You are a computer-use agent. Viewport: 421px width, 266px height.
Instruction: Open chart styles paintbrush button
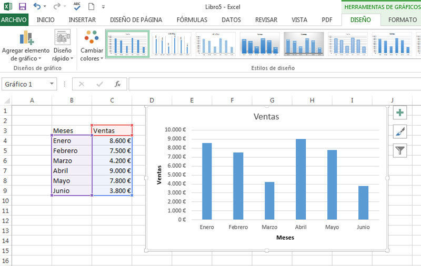[400, 131]
